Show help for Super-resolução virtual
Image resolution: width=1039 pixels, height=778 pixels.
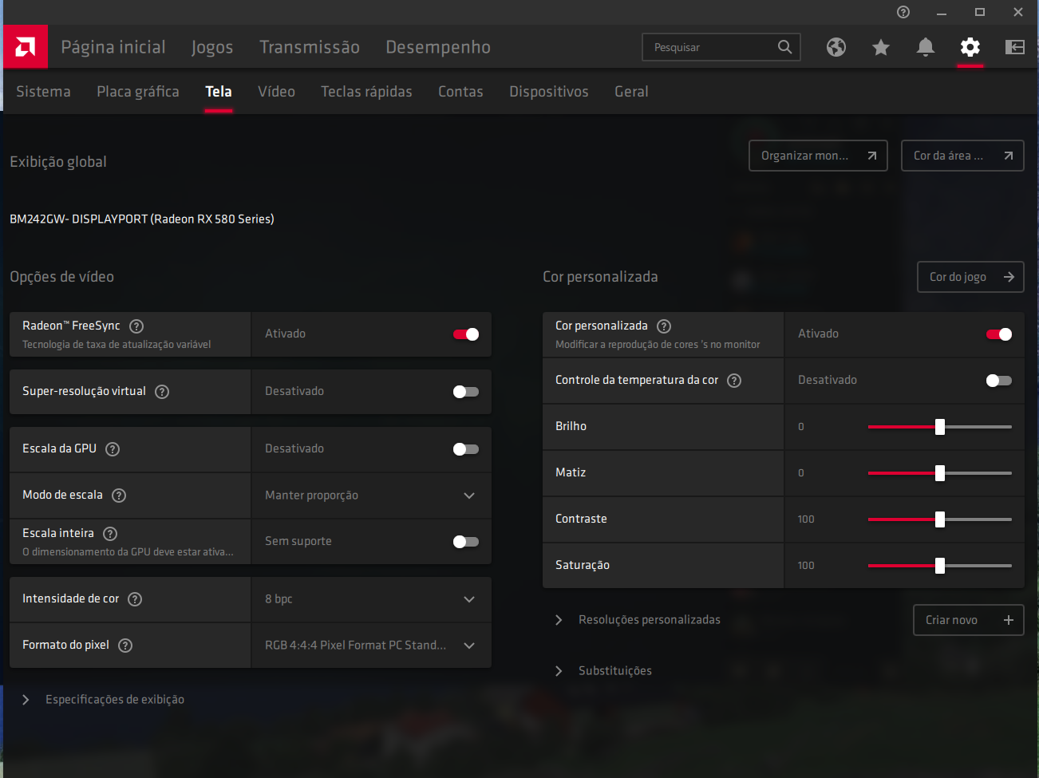[x=162, y=391]
